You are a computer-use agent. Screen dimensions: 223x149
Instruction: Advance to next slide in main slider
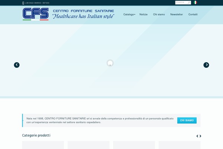click(206, 65)
